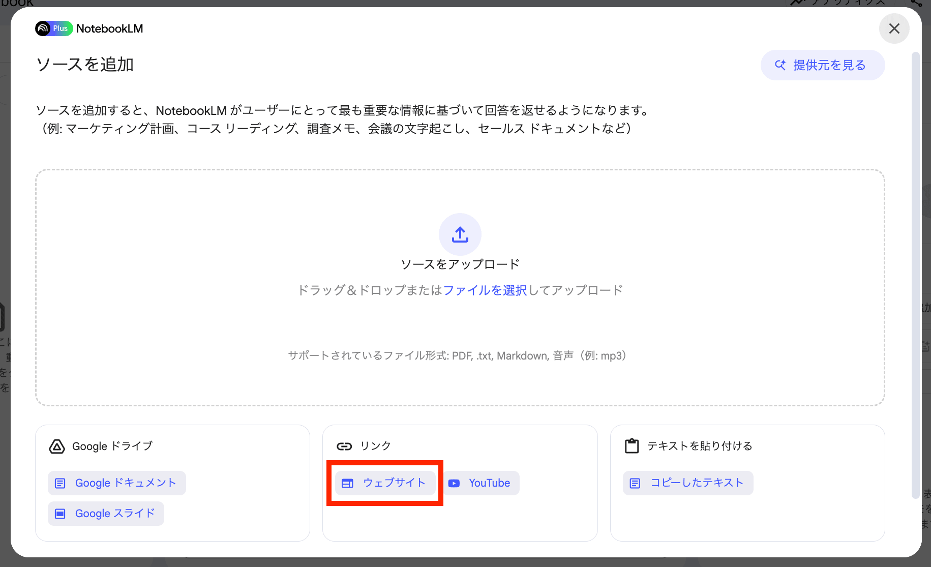The image size is (931, 567).
Task: Click the リンク section label
Action: point(376,446)
